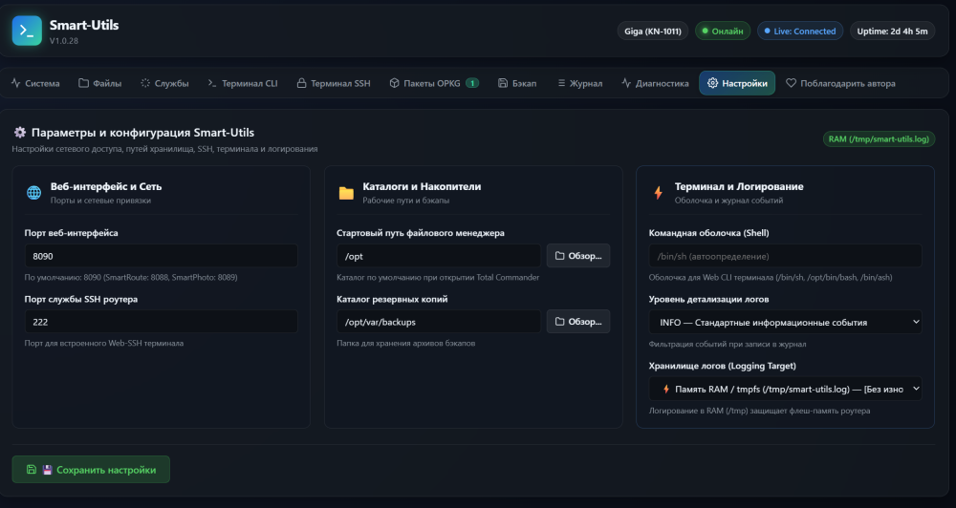956x508 pixels.
Task: Click the RAM (/tmp/smart-utils.log) badge
Action: 879,138
